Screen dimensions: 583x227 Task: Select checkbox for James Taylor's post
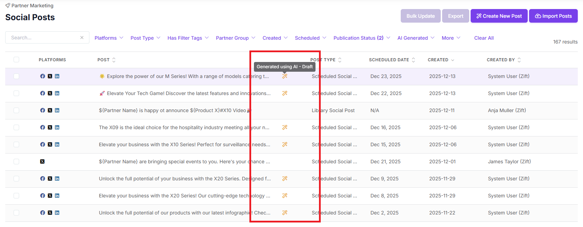(x=16, y=162)
